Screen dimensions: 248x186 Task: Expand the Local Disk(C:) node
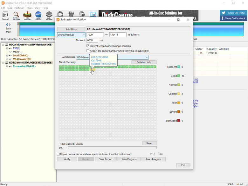(7, 56)
